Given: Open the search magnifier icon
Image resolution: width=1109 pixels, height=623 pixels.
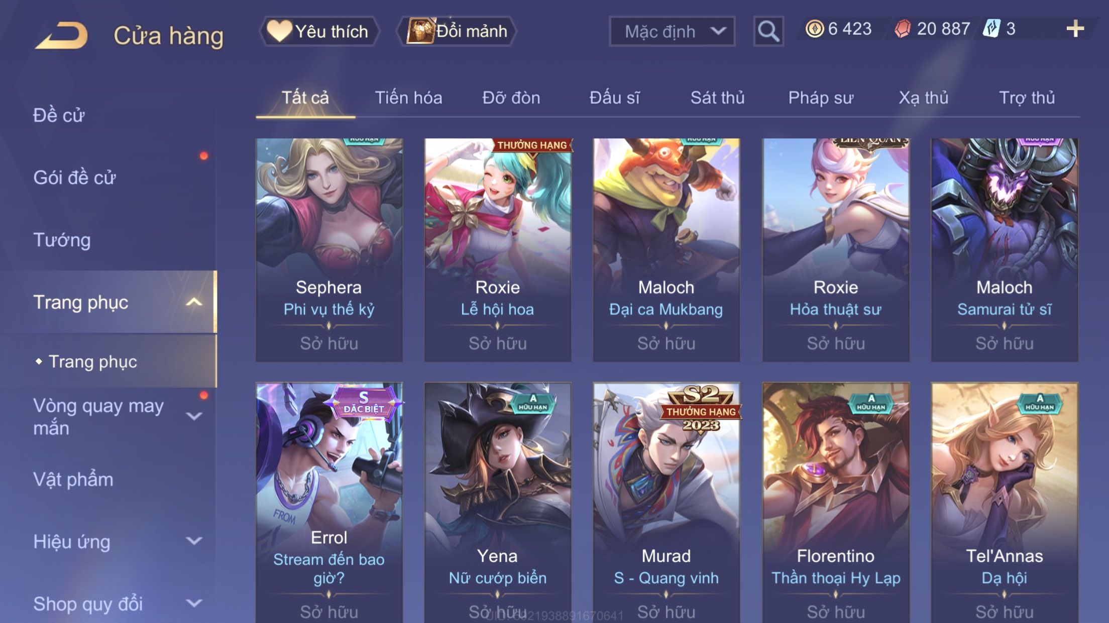Looking at the screenshot, I should [768, 31].
